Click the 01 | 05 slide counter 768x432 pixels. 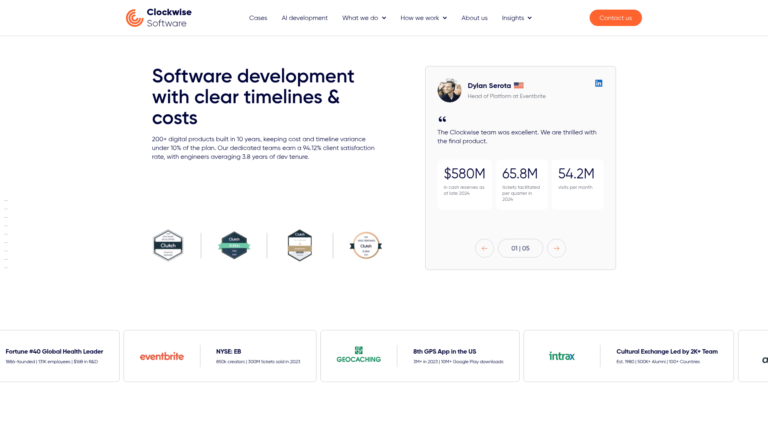tap(520, 248)
